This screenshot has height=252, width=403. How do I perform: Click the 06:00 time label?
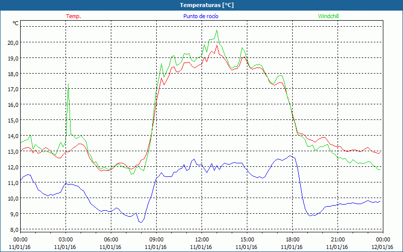111,240
